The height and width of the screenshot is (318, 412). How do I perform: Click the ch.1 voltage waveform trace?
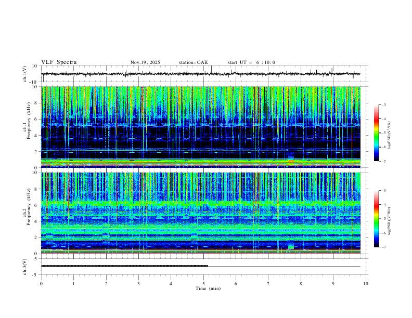(200, 74)
